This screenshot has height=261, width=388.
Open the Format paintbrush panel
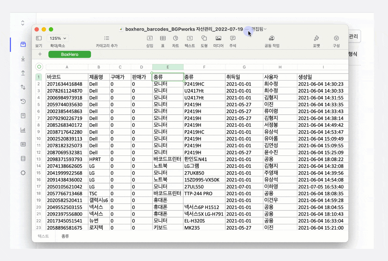click(316, 38)
